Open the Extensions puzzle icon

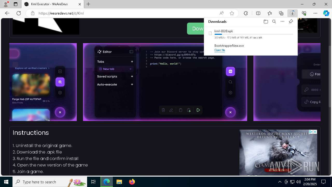coord(246,13)
